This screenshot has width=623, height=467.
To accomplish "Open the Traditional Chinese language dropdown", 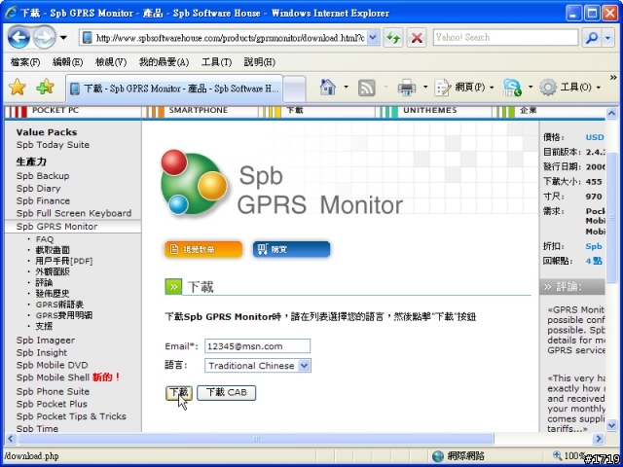I will [257, 366].
